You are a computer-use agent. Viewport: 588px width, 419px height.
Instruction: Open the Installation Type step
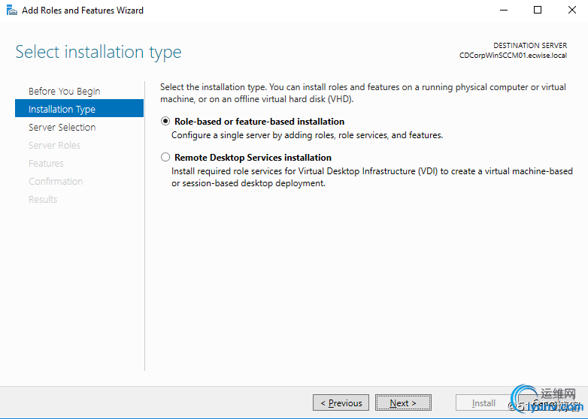click(79, 109)
